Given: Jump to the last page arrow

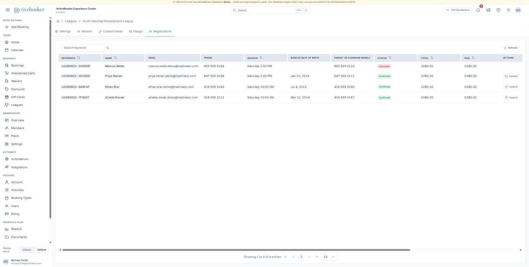Looking at the screenshot, I should (317, 257).
